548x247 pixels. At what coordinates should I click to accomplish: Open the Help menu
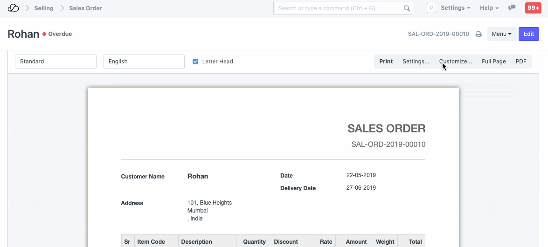pyautogui.click(x=489, y=8)
